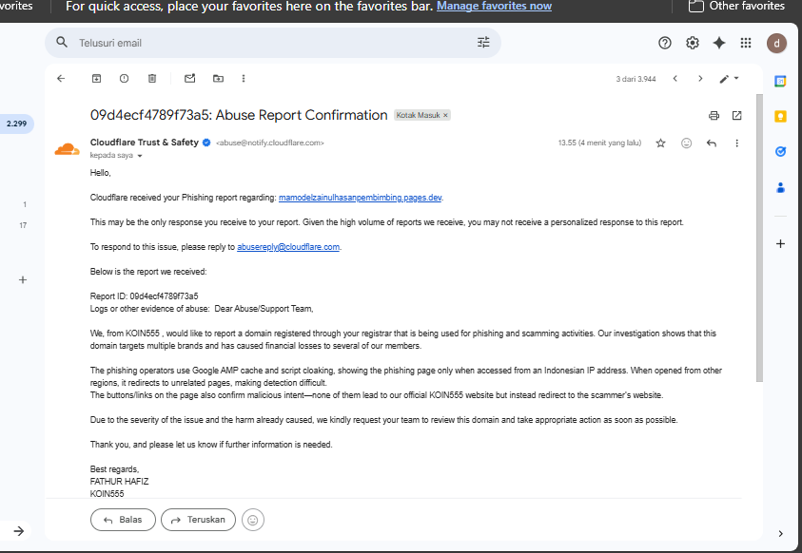Open Gmail settings gear
This screenshot has height=553, width=802.
tap(692, 43)
